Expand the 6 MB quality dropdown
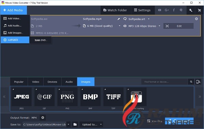The image size is (204, 129). point(119,26)
